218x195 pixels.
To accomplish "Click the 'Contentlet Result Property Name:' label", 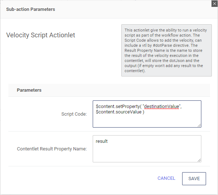I will 52,149.
